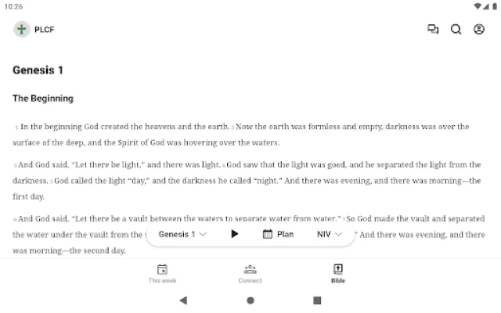Screen dimensions: 501x313
Task: Tap the PLCF green cross logo
Action: 21,30
